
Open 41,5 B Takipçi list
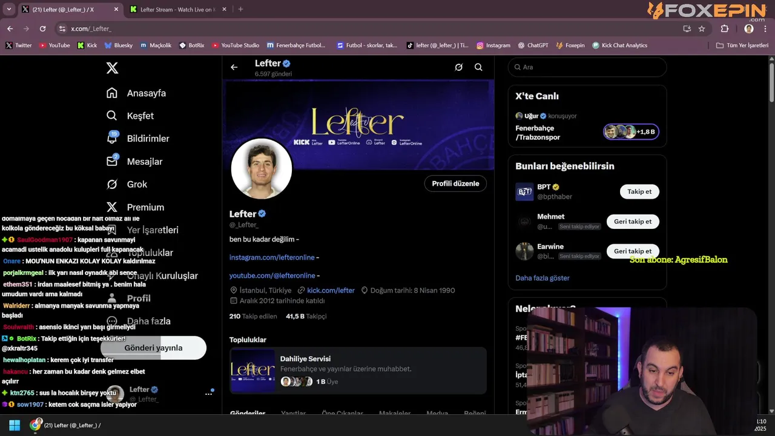306,316
